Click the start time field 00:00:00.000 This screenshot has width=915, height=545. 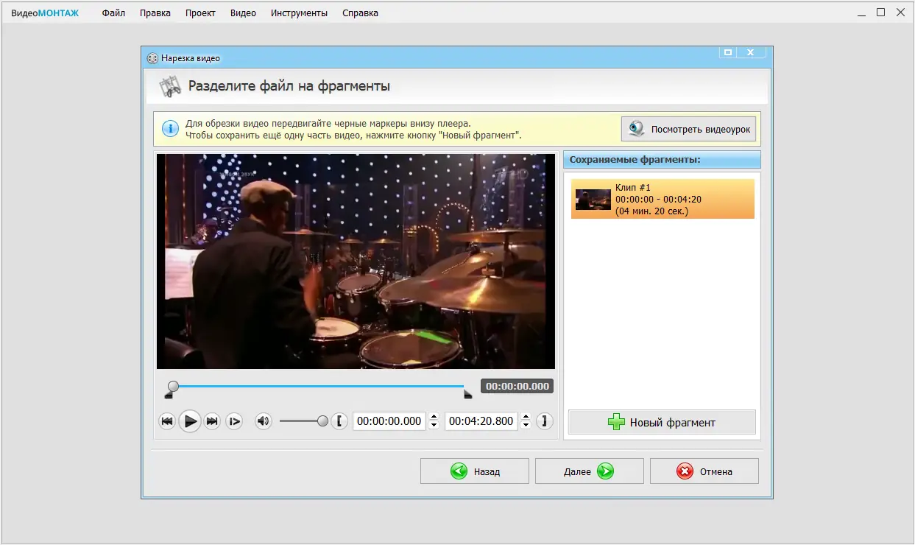tap(390, 421)
